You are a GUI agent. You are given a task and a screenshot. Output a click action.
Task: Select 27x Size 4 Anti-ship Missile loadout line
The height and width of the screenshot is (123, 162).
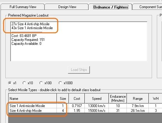coord(30,24)
